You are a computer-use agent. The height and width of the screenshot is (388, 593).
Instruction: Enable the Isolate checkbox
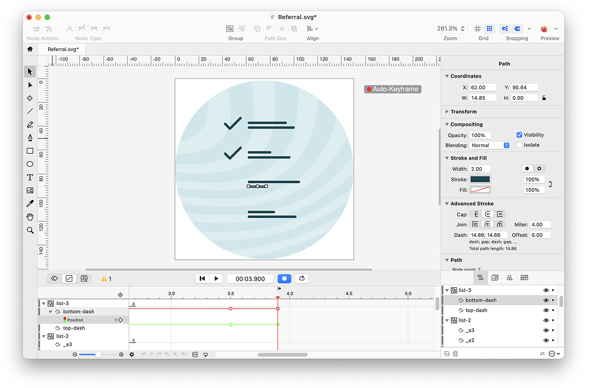click(519, 145)
